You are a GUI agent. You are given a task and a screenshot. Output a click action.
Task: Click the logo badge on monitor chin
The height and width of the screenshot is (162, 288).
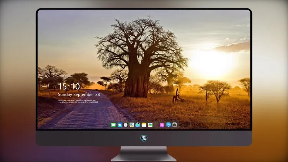click(x=144, y=138)
